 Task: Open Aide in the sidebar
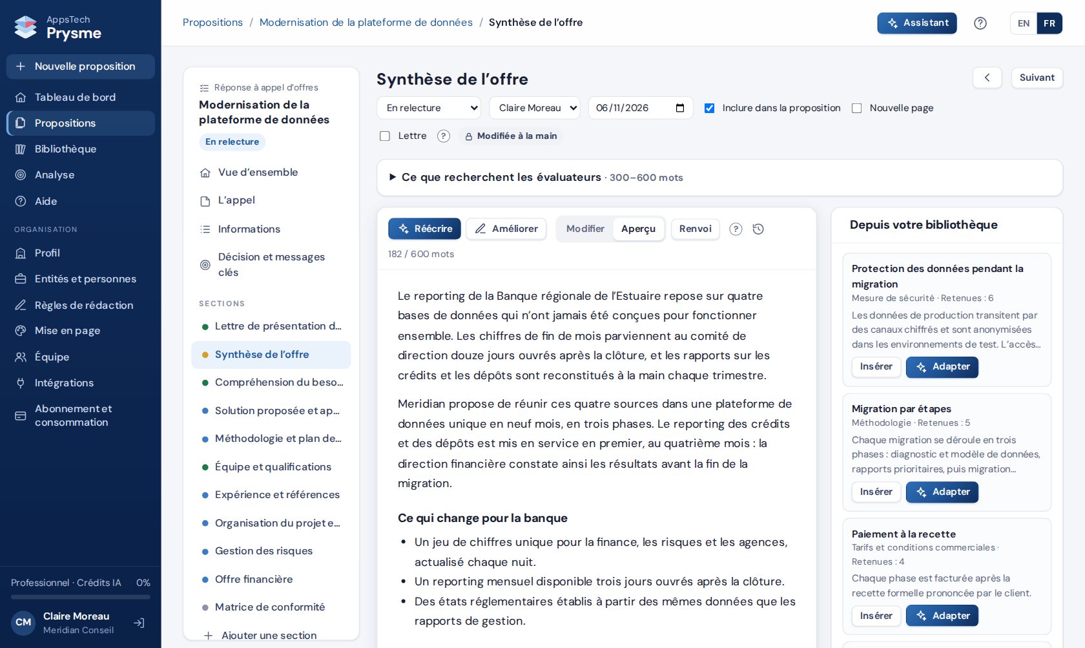tap(80, 202)
